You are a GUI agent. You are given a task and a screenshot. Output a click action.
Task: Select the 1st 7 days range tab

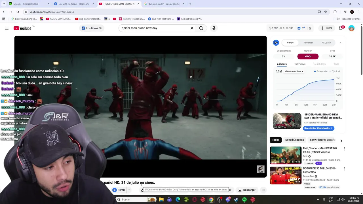pos(300,64)
